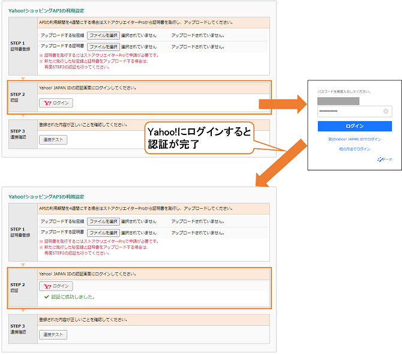Run 連携テスト in the lower panel
This screenshot has height=354, width=402.
coord(53,335)
